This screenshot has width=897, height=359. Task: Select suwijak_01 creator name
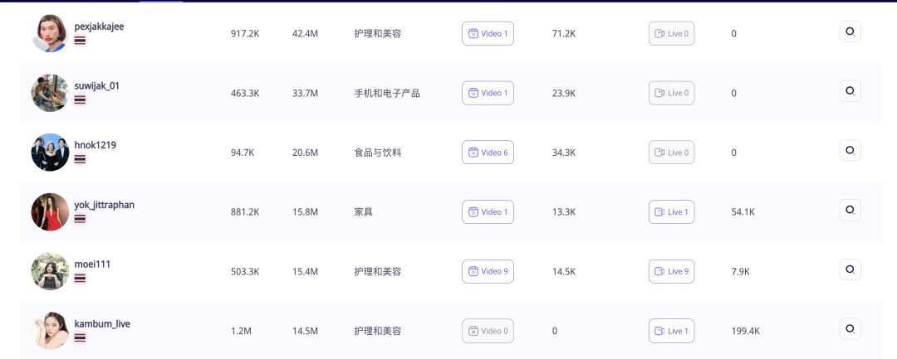(x=97, y=85)
